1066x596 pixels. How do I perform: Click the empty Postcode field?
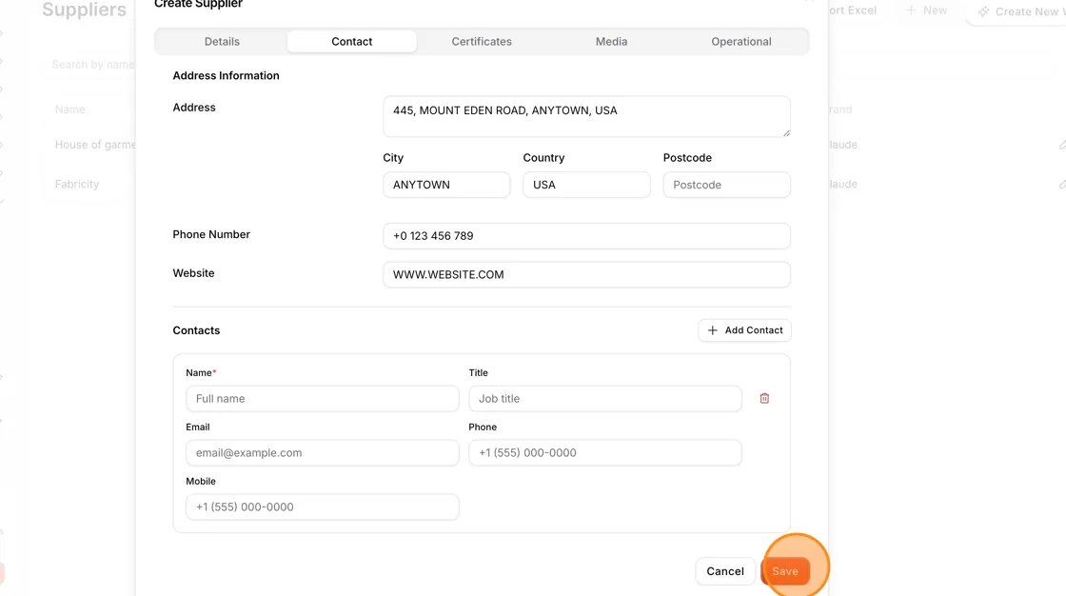coord(727,185)
